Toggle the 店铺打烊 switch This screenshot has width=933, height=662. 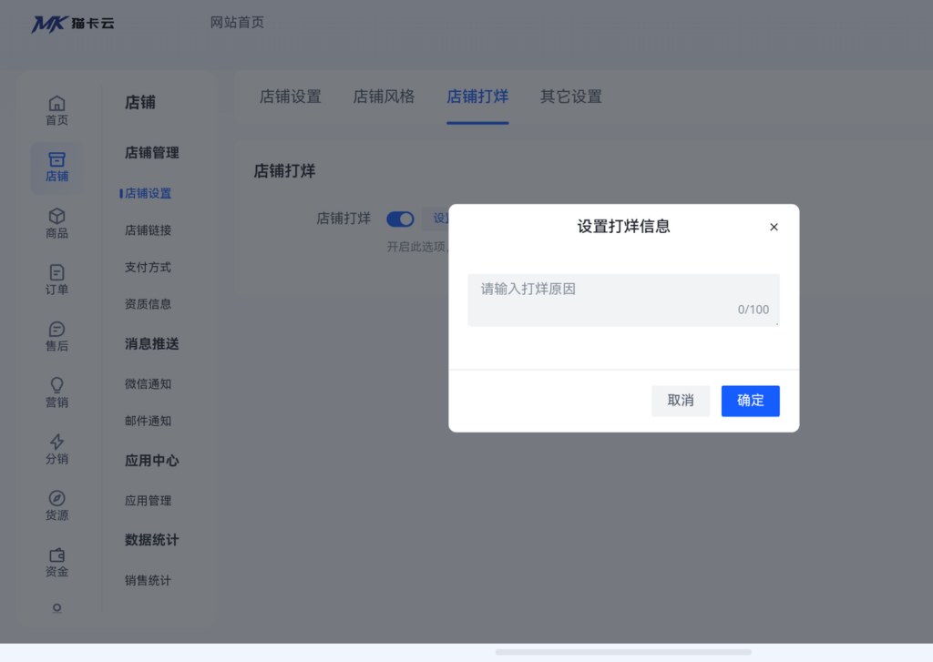tap(400, 219)
